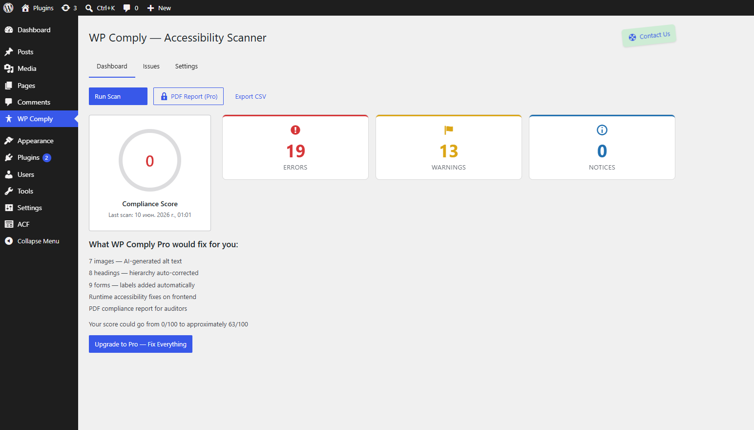This screenshot has height=430, width=754.
Task: Click the Pages icon in sidebar
Action: (x=9, y=86)
